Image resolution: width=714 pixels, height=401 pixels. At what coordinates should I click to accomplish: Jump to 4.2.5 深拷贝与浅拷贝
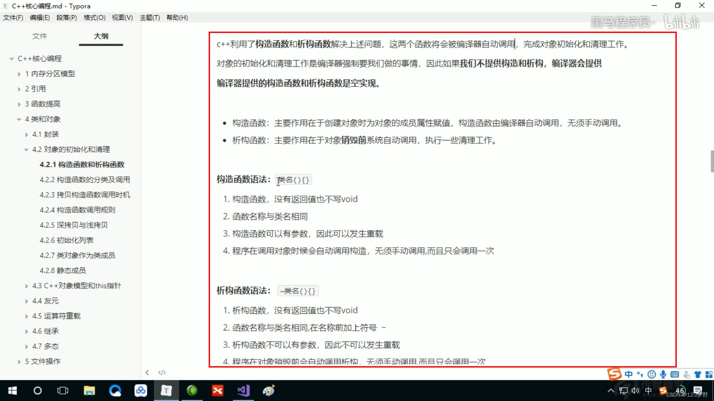pos(74,225)
